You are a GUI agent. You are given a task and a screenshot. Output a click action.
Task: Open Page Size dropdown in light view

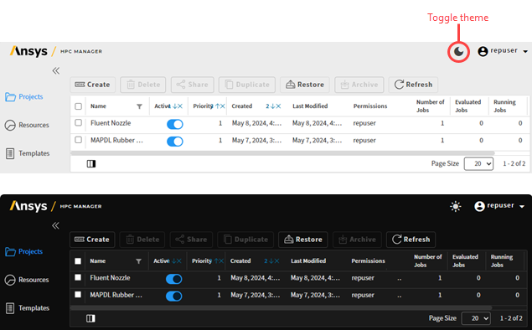(478, 164)
